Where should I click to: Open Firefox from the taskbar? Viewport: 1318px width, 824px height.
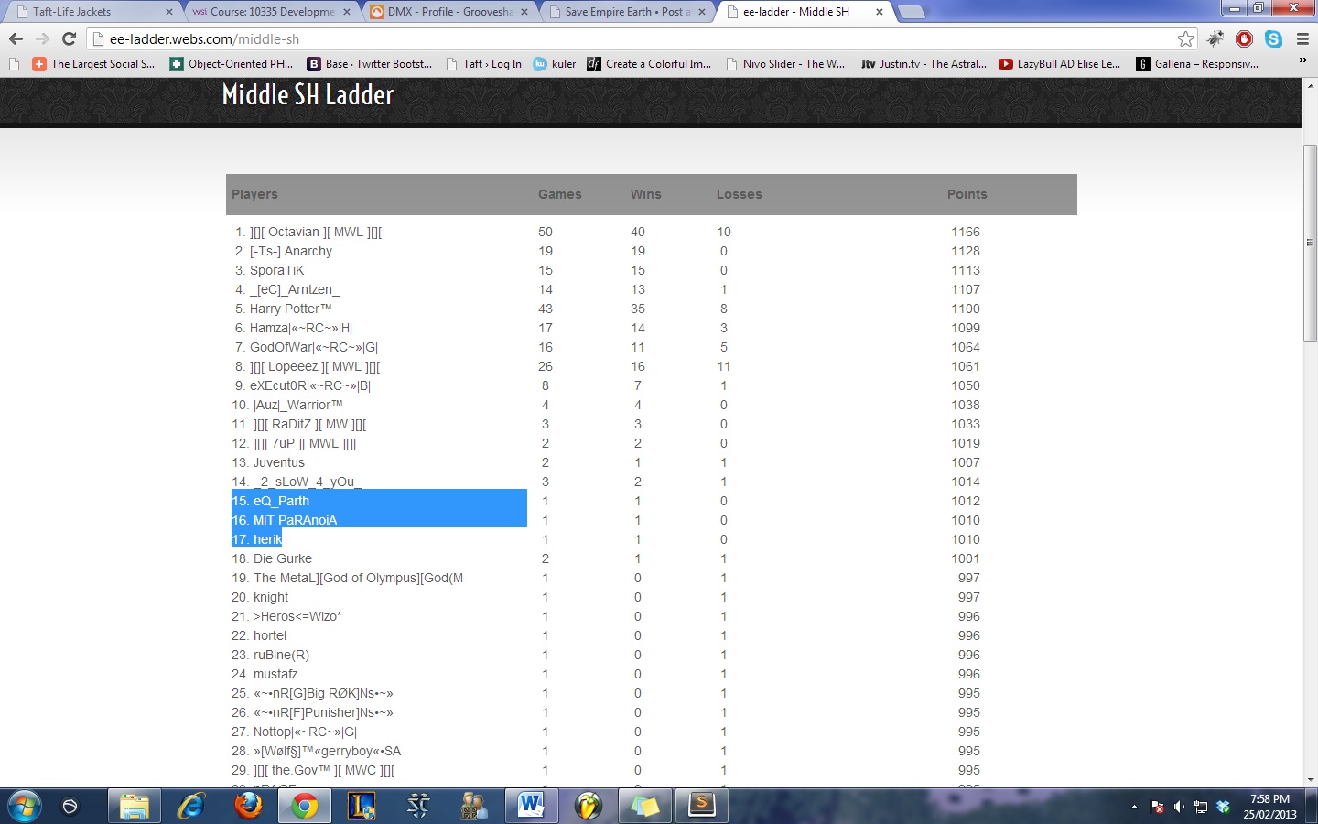[x=248, y=806]
